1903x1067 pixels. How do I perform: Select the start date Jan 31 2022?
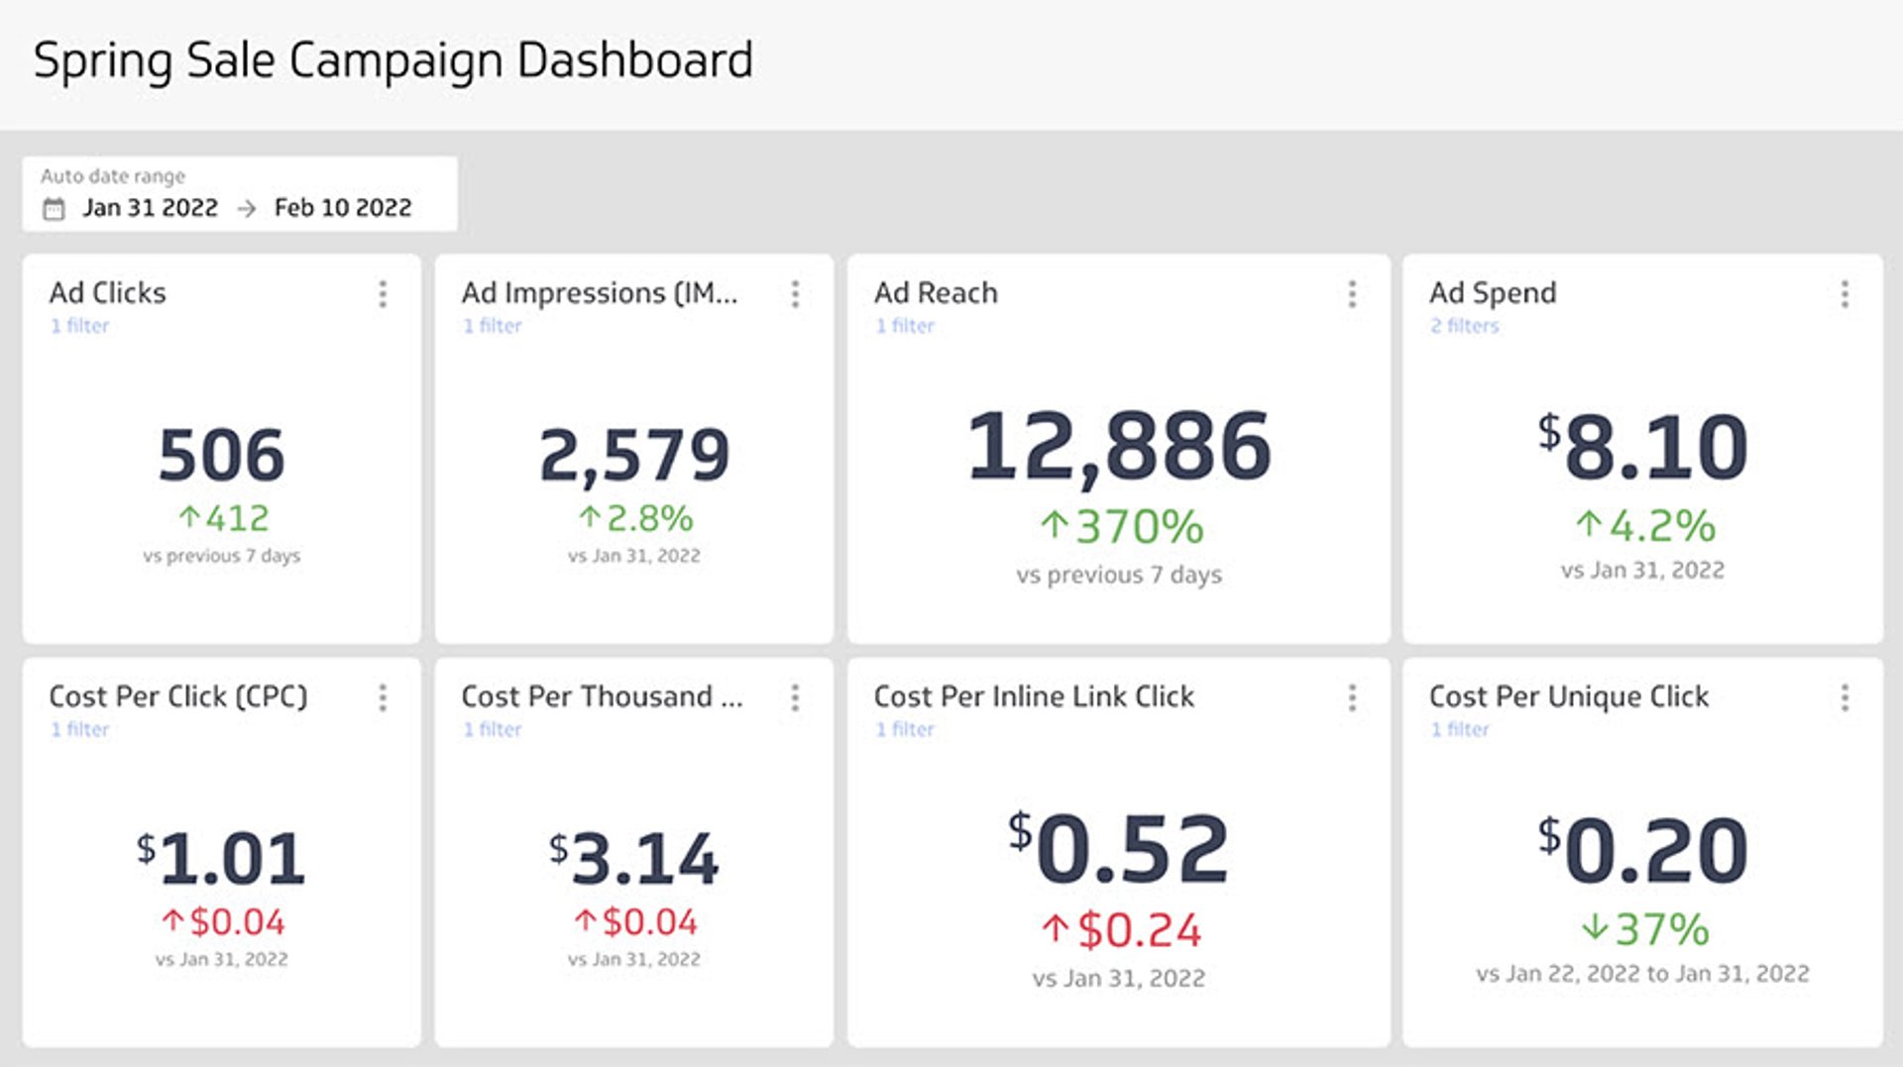click(150, 208)
